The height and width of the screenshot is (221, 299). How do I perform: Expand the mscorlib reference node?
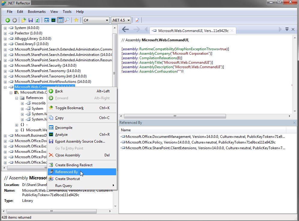[x=22, y=103]
